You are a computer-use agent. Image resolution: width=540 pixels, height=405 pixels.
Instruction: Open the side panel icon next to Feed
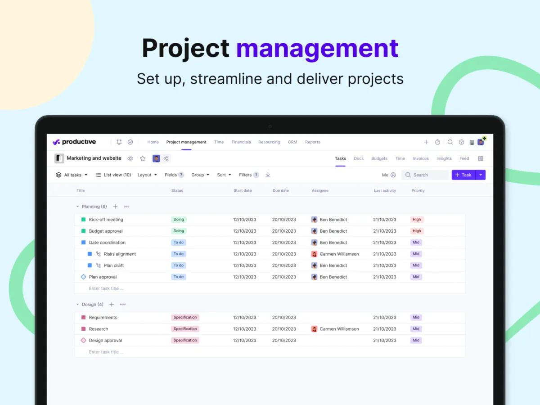pos(481,158)
